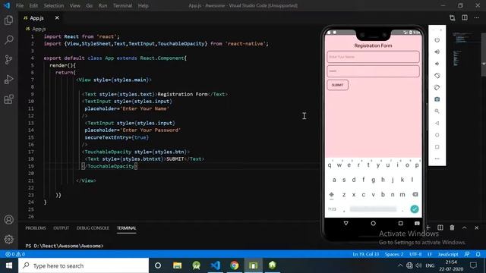Tap the green done key on keyboard
486x273 pixels.
tap(415, 209)
